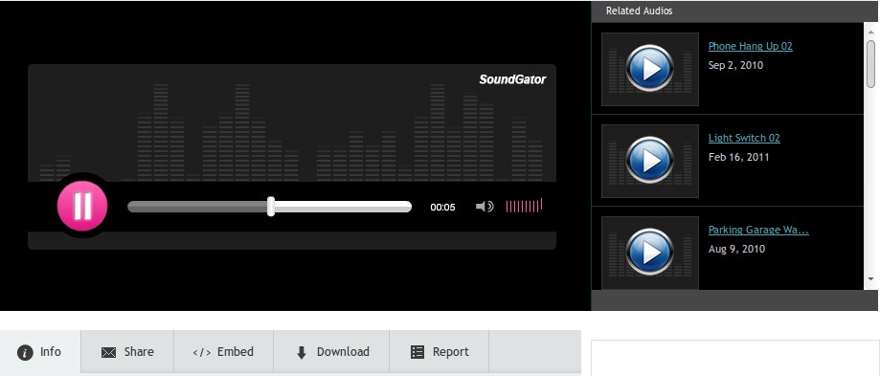Set volume with the pink volume bars
This screenshot has width=880, height=376.
[524, 206]
